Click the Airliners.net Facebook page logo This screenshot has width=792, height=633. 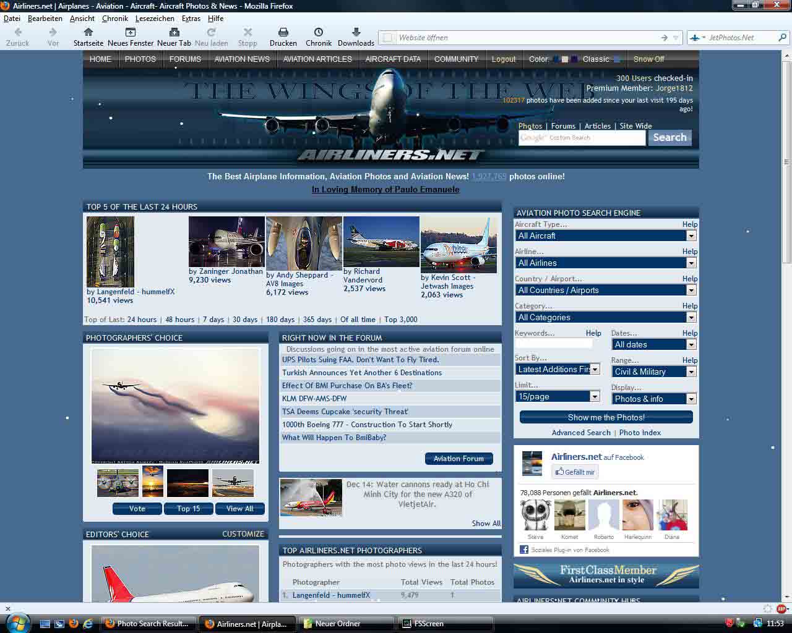532,463
